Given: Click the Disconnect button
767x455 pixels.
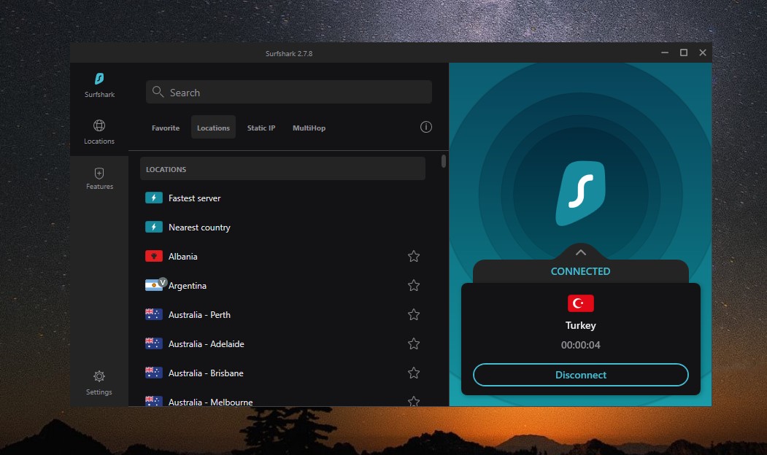Looking at the screenshot, I should coord(581,375).
